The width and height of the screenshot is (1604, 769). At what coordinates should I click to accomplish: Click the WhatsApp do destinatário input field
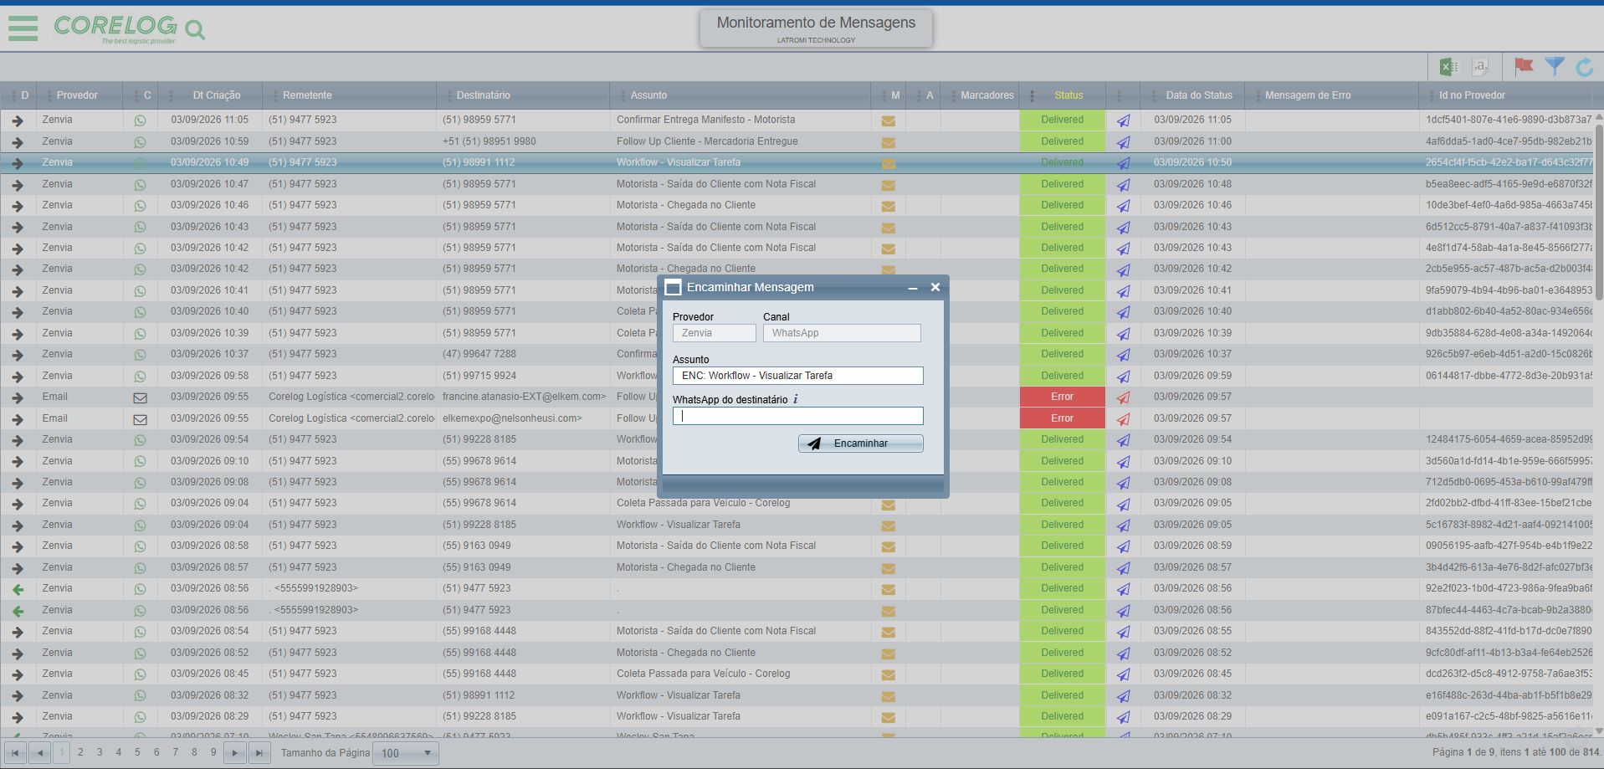click(797, 416)
